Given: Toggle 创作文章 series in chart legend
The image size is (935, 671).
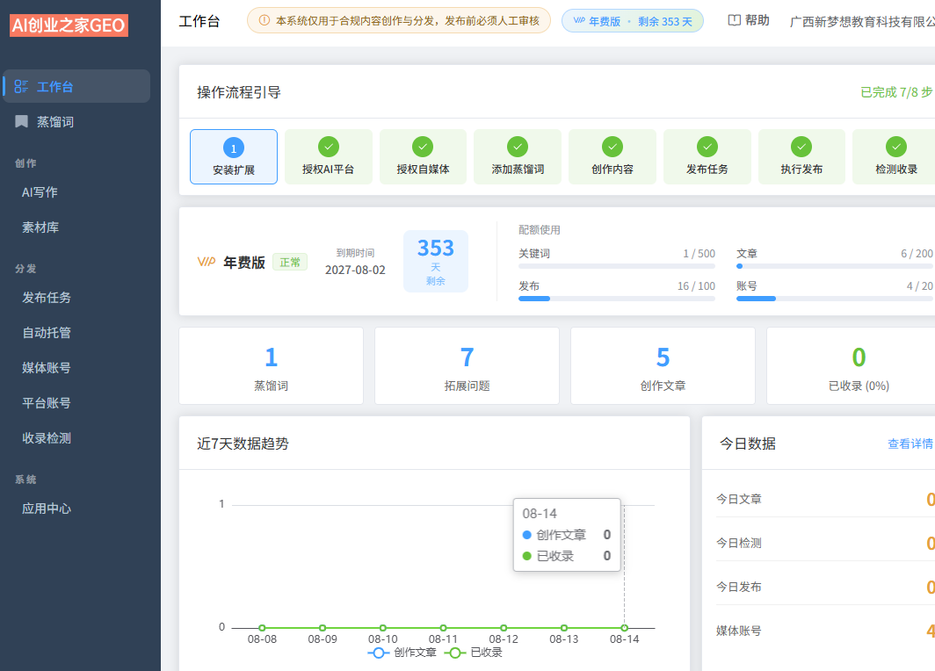Looking at the screenshot, I should click(x=402, y=653).
